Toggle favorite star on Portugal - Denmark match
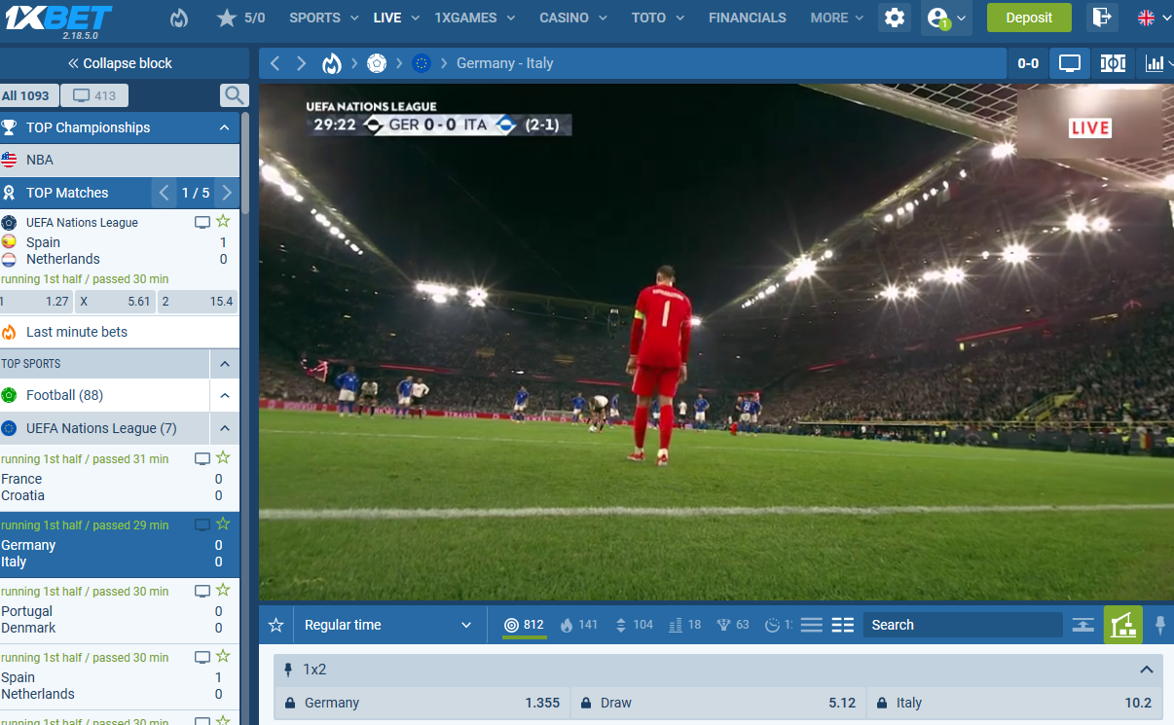This screenshot has height=725, width=1174. tap(223, 591)
